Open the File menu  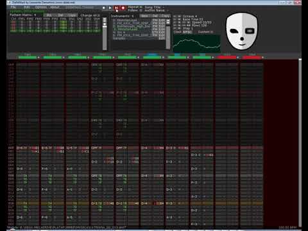(13, 7)
